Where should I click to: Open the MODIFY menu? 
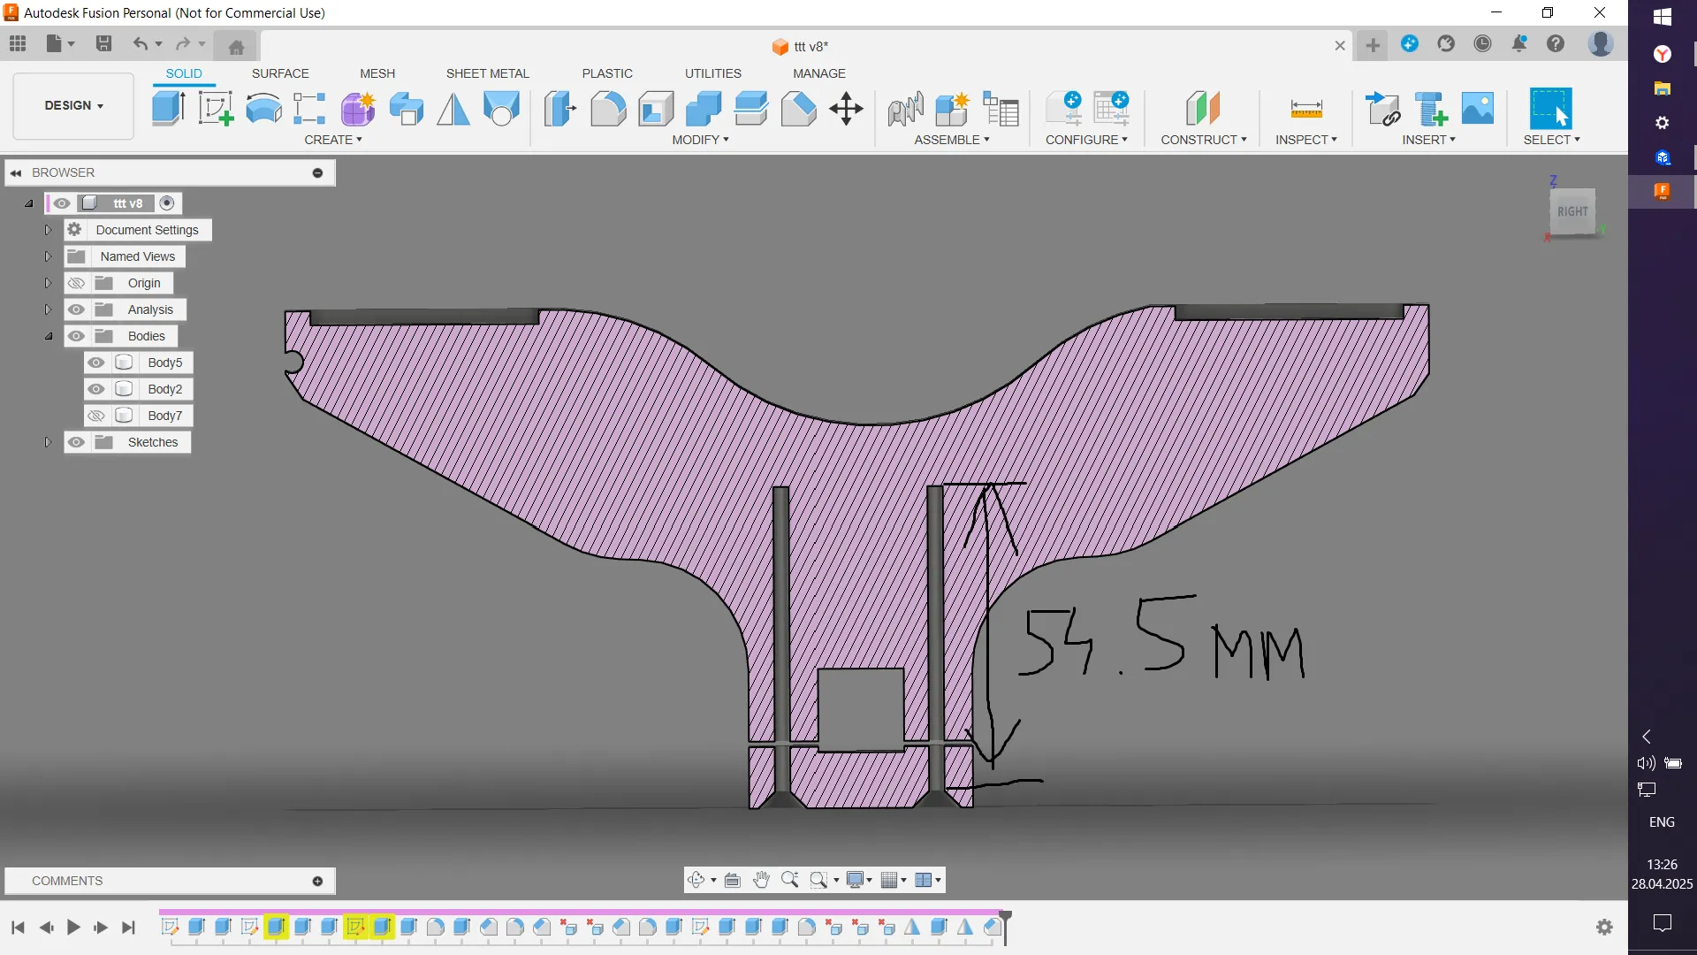pos(700,140)
